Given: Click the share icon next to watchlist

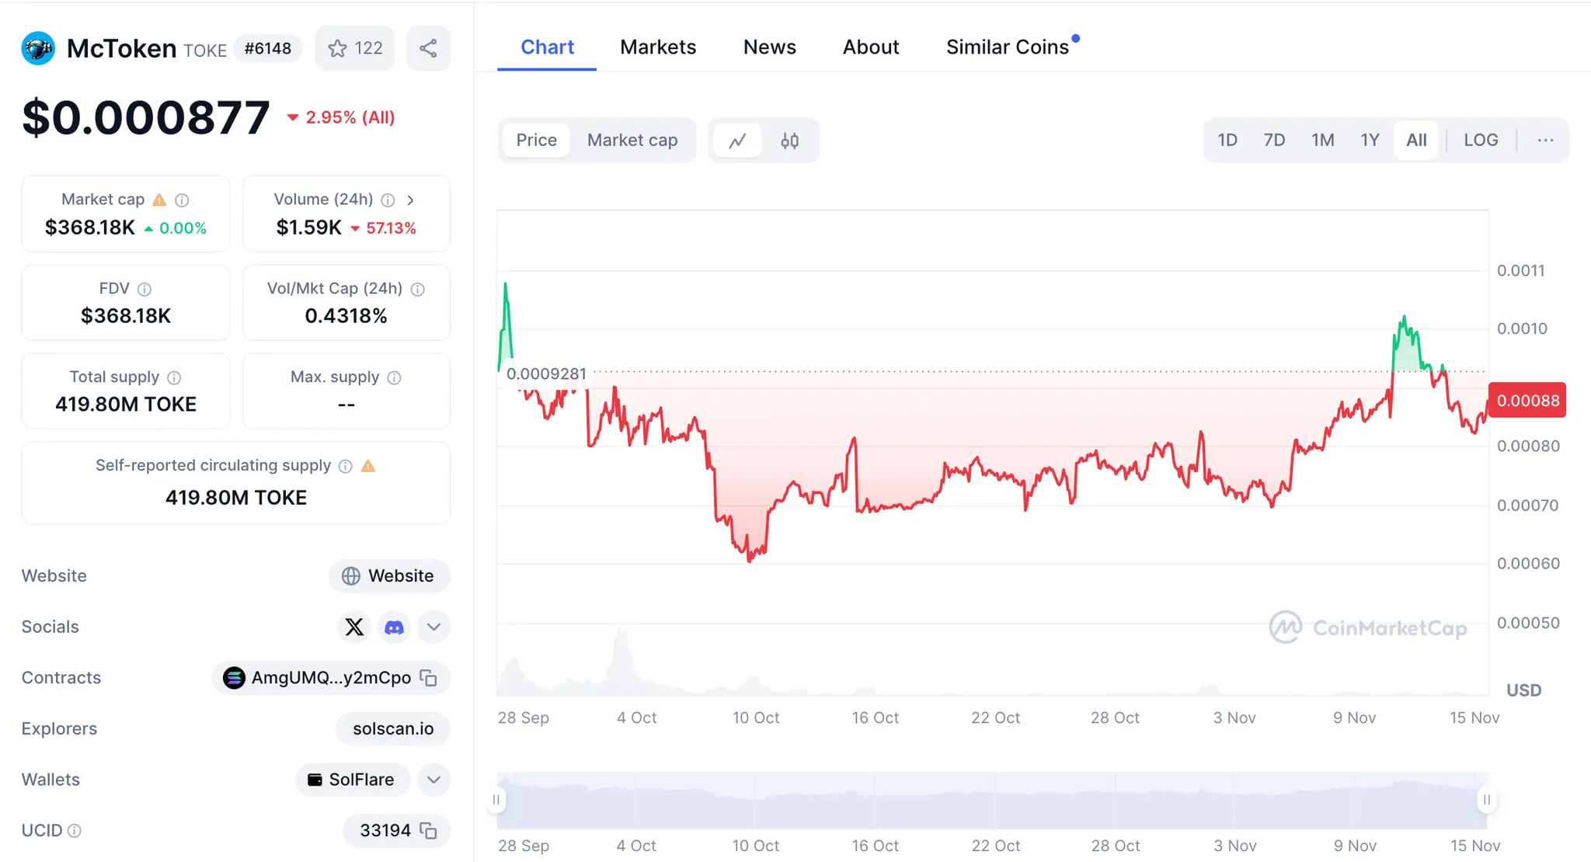Looking at the screenshot, I should (x=428, y=48).
